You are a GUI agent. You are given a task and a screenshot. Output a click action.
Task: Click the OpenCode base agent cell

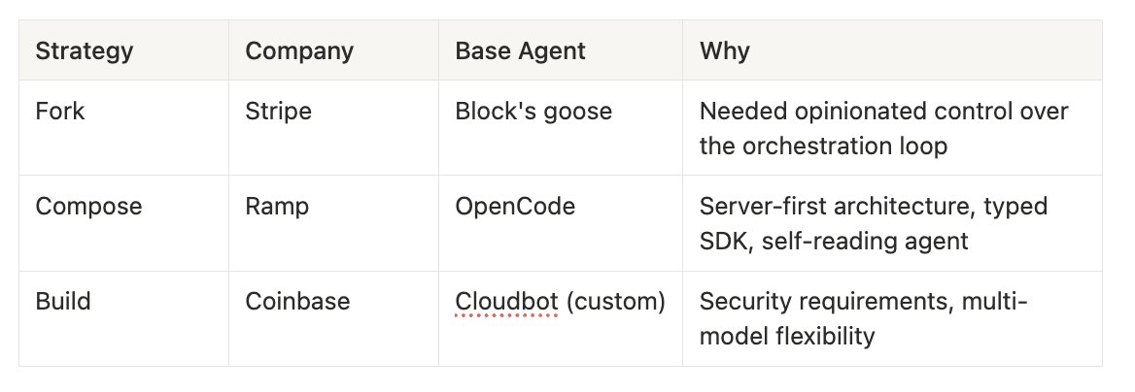(x=561, y=223)
